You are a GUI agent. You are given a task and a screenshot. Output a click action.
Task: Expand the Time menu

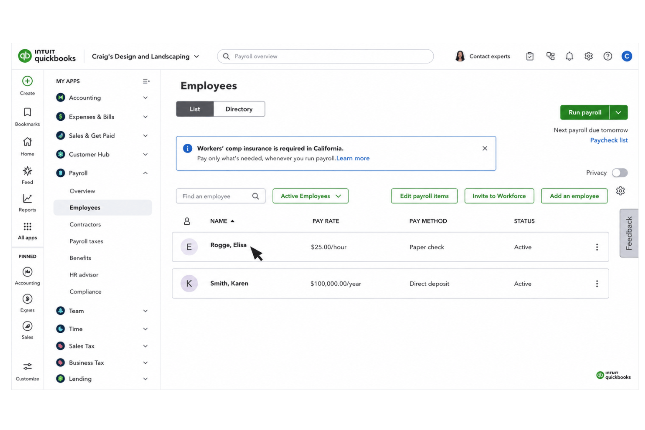coord(146,329)
